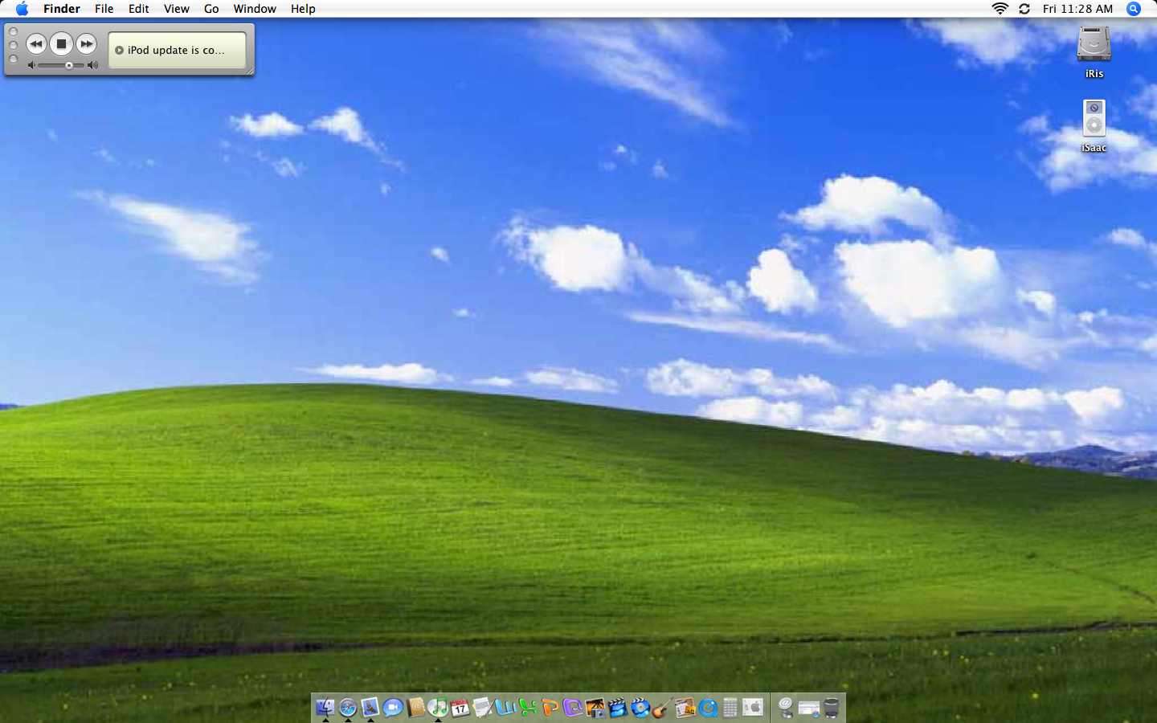
Task: Open Calculator from the Dock
Action: coord(730,708)
